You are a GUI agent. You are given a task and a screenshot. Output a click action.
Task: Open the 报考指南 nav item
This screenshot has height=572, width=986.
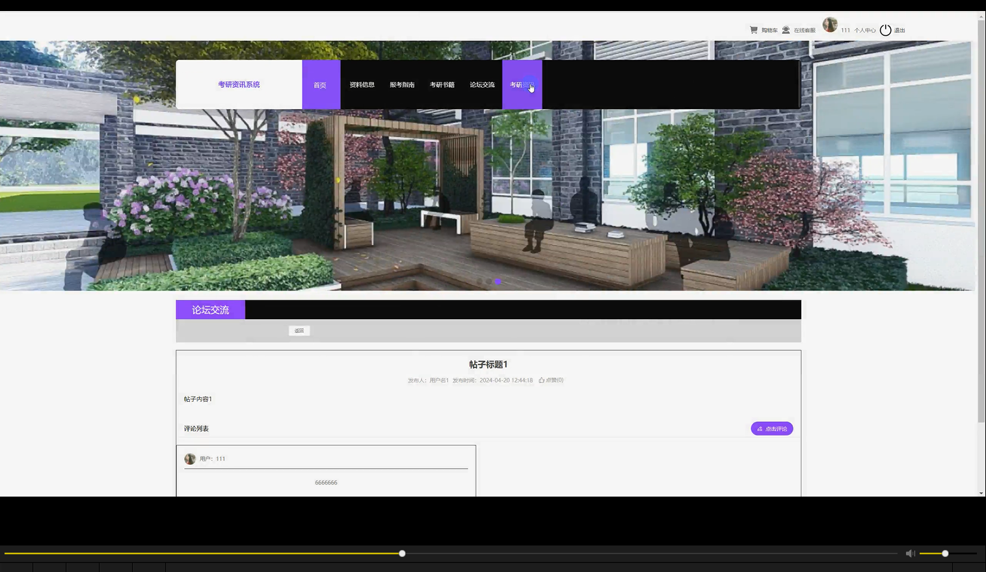[403, 84]
